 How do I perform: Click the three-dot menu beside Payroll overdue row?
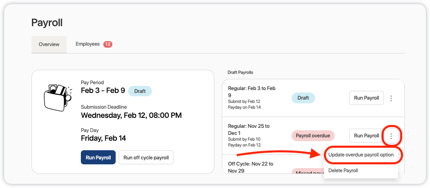pyautogui.click(x=391, y=136)
